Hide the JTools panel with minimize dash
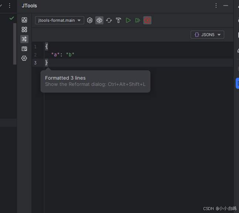 (x=226, y=6)
